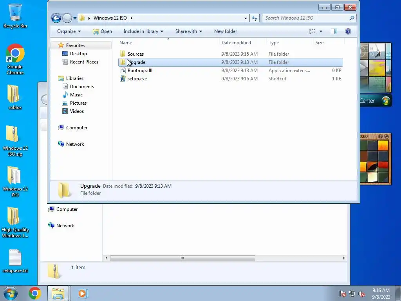The width and height of the screenshot is (401, 301).
Task: Select the Windows 12 ISO.zip desktop icon
Action: [15, 141]
